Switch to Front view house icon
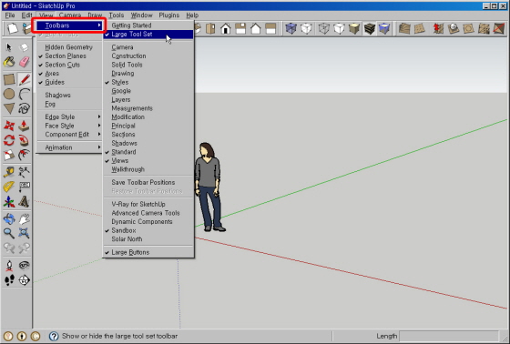The width and height of the screenshot is (510, 344). click(226, 28)
